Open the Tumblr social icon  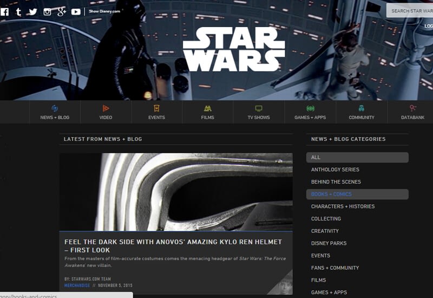pos(18,11)
